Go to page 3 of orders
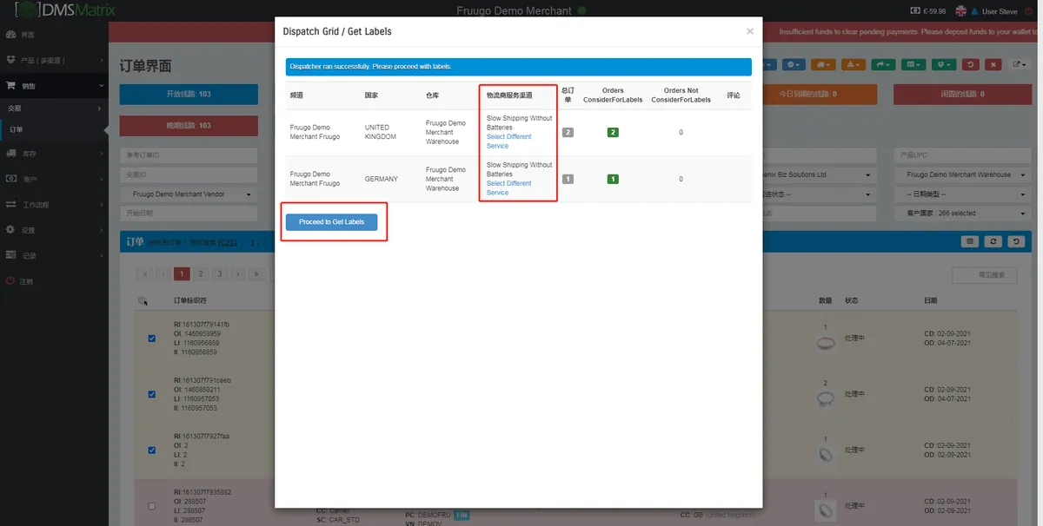 220,273
